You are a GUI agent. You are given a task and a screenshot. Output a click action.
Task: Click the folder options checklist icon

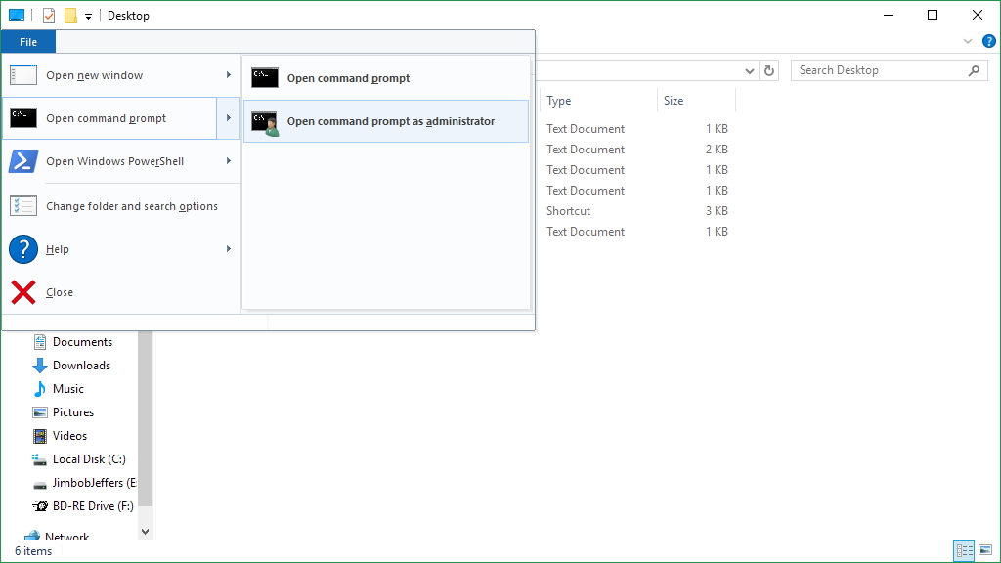(x=23, y=206)
